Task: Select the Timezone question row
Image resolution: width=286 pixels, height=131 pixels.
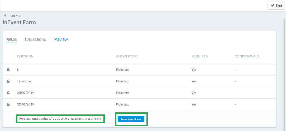Action: (x=139, y=81)
